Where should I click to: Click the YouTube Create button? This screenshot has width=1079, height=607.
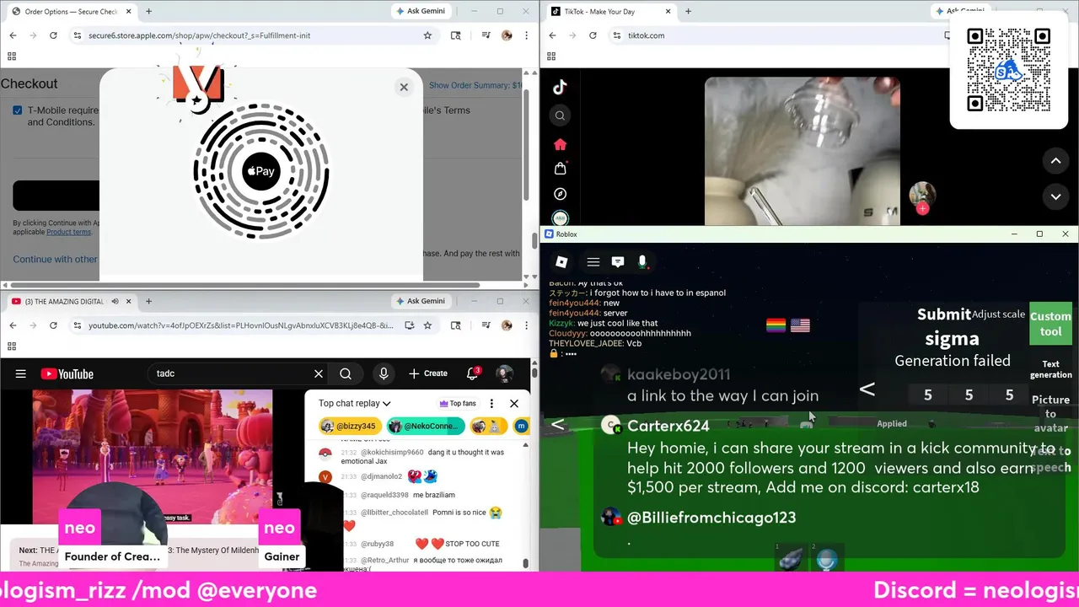point(428,373)
